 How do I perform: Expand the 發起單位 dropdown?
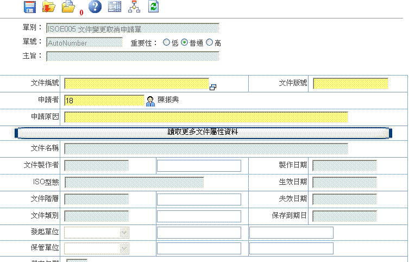point(124,233)
